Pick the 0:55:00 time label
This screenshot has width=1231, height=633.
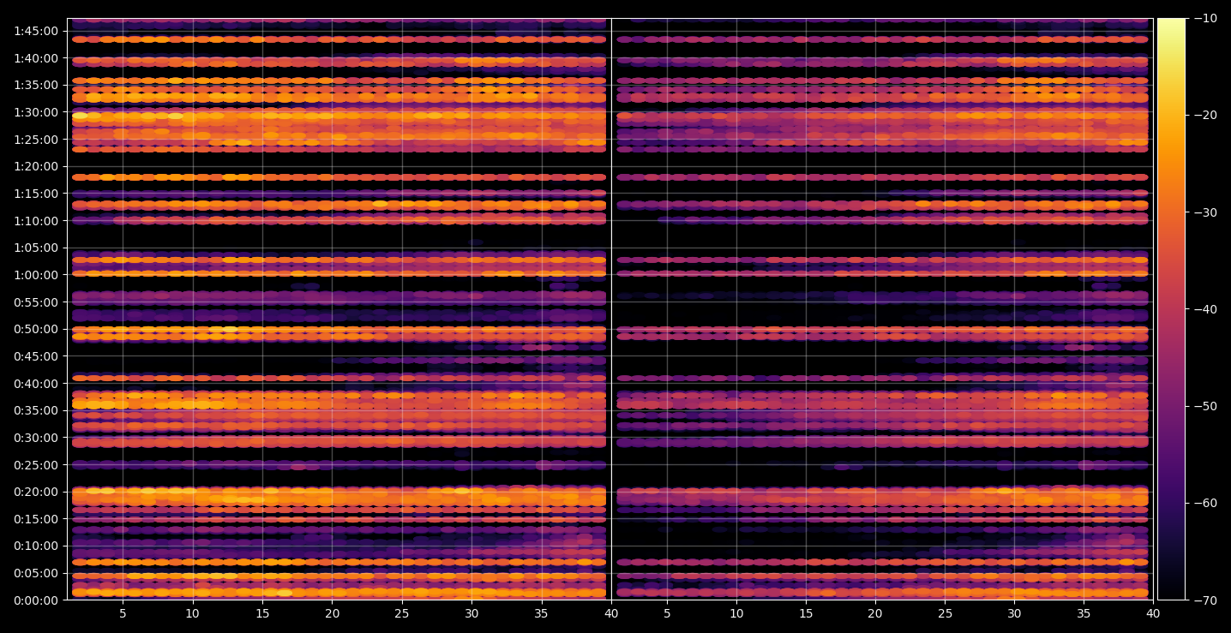pos(37,302)
